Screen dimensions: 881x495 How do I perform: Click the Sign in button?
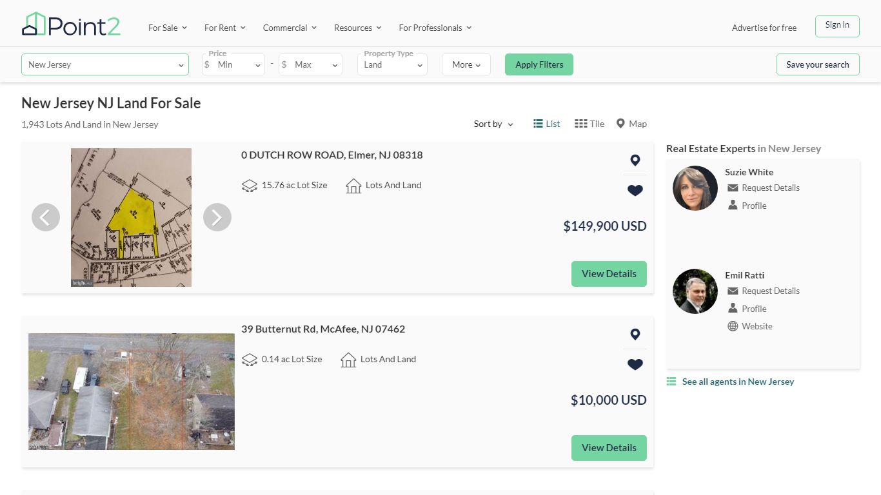pyautogui.click(x=837, y=26)
